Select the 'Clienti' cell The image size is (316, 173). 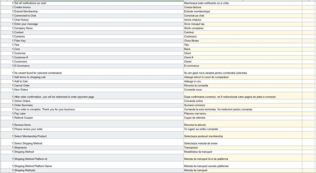click(x=243, y=62)
